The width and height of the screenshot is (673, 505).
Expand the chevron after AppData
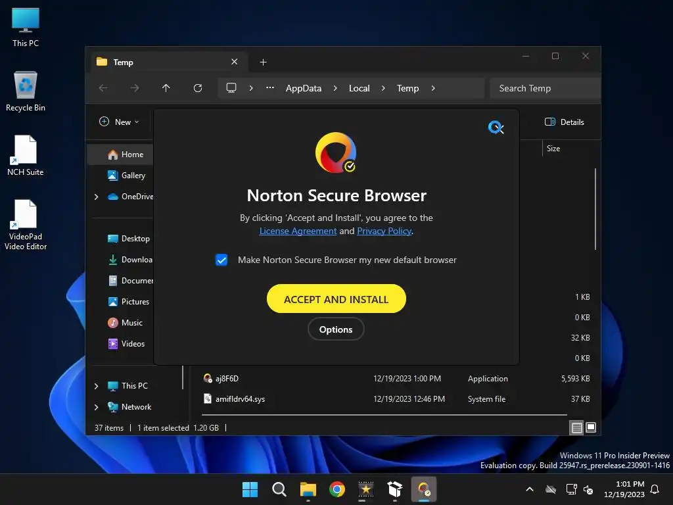(335, 88)
